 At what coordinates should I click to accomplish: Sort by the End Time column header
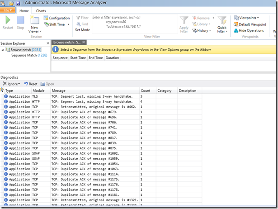(x=95, y=58)
